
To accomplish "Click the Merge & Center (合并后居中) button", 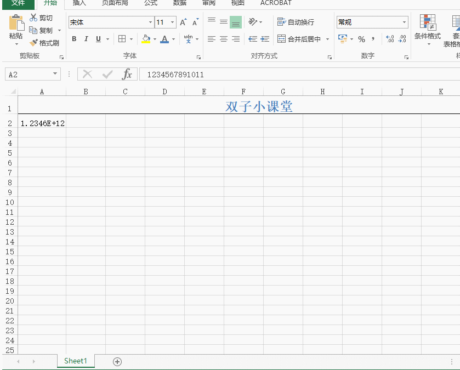I will (x=299, y=39).
